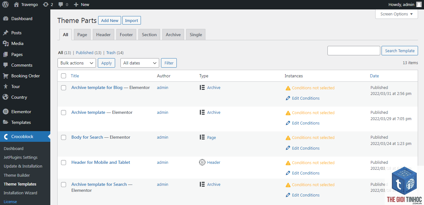Click the Comments icon in sidebar
Image resolution: width=424 pixels, height=205 pixels.
pos(5,65)
